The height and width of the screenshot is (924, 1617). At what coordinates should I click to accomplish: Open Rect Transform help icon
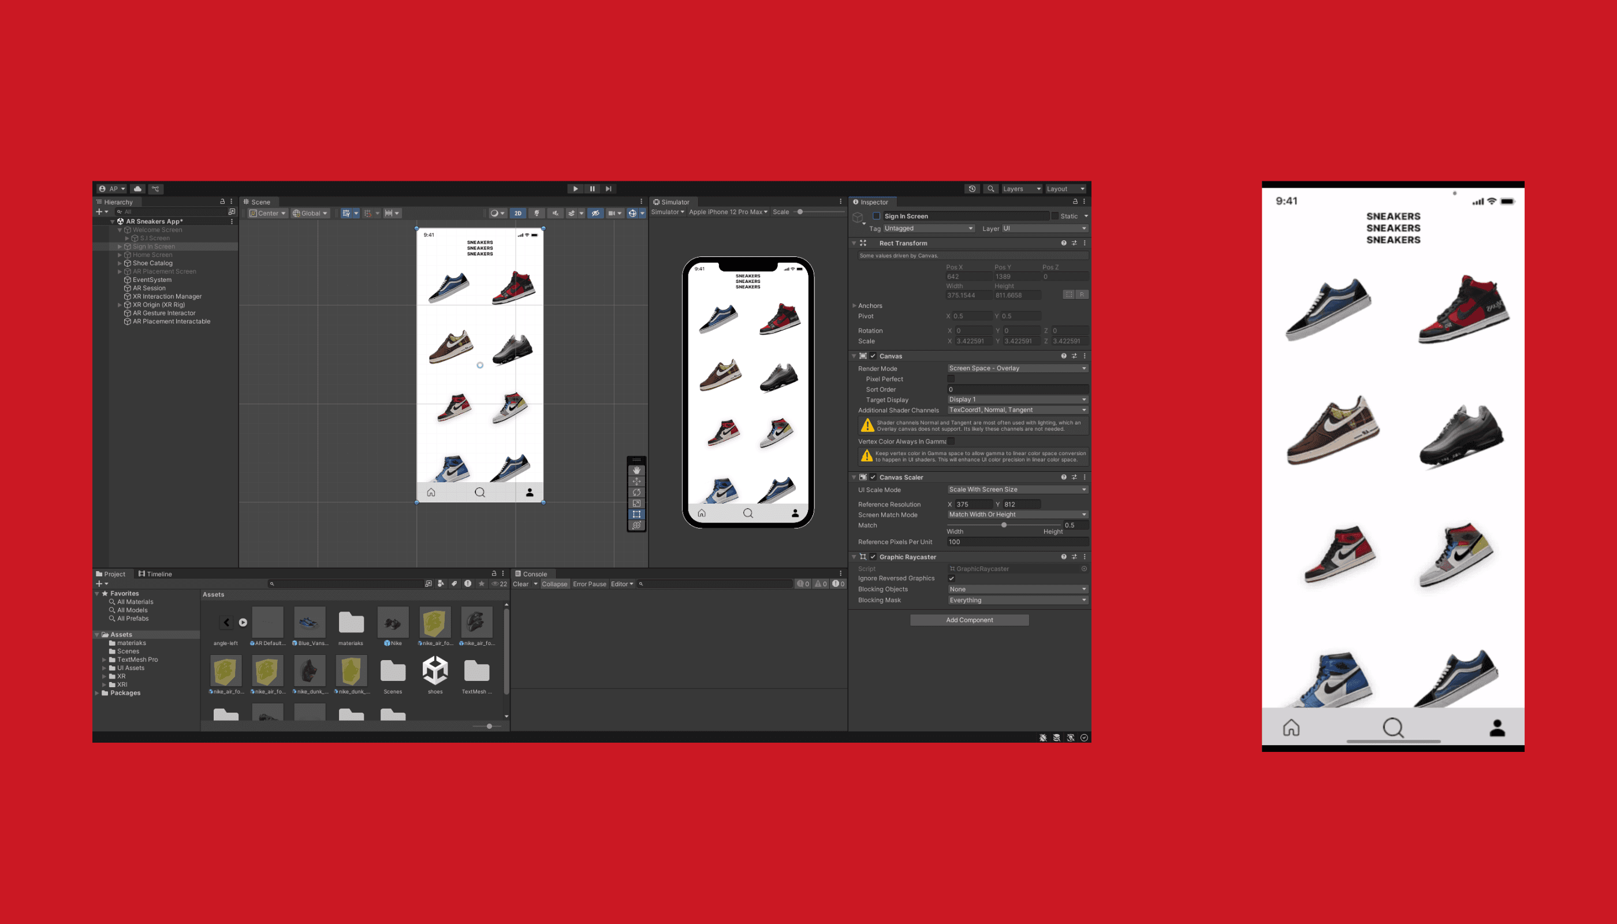point(1064,243)
